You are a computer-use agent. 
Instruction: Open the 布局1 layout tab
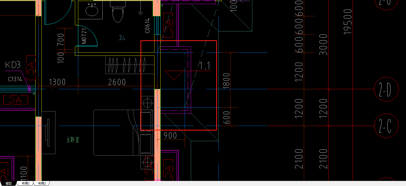pyautogui.click(x=26, y=183)
